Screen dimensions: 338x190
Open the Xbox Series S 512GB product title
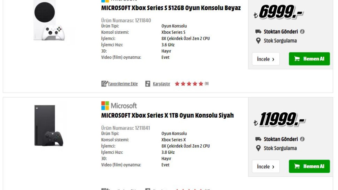coord(171,8)
